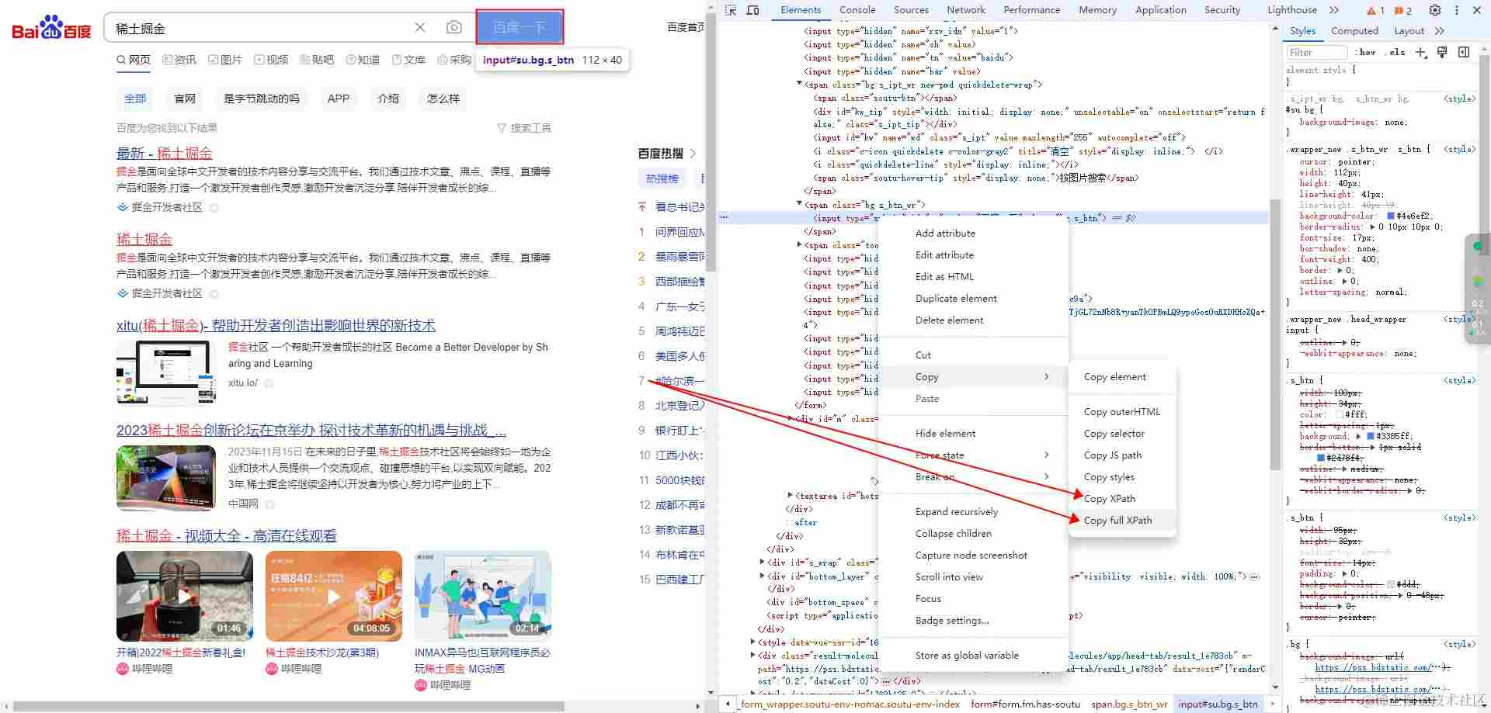Click the new style rule plus icon

coord(1420,52)
